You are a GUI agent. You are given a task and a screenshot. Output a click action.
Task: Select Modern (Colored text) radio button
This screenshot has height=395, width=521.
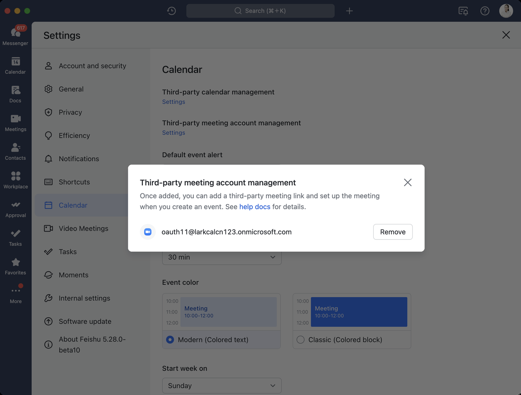(x=170, y=340)
